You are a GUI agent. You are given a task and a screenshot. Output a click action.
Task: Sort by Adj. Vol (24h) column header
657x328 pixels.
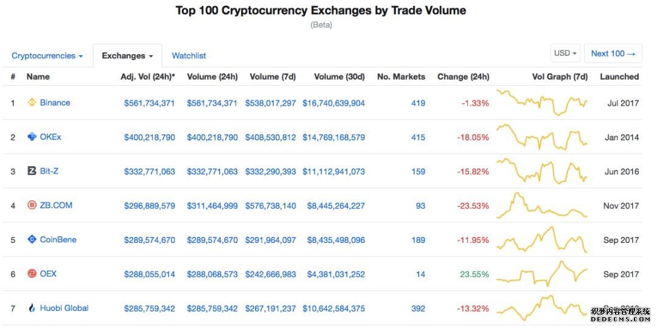(148, 77)
